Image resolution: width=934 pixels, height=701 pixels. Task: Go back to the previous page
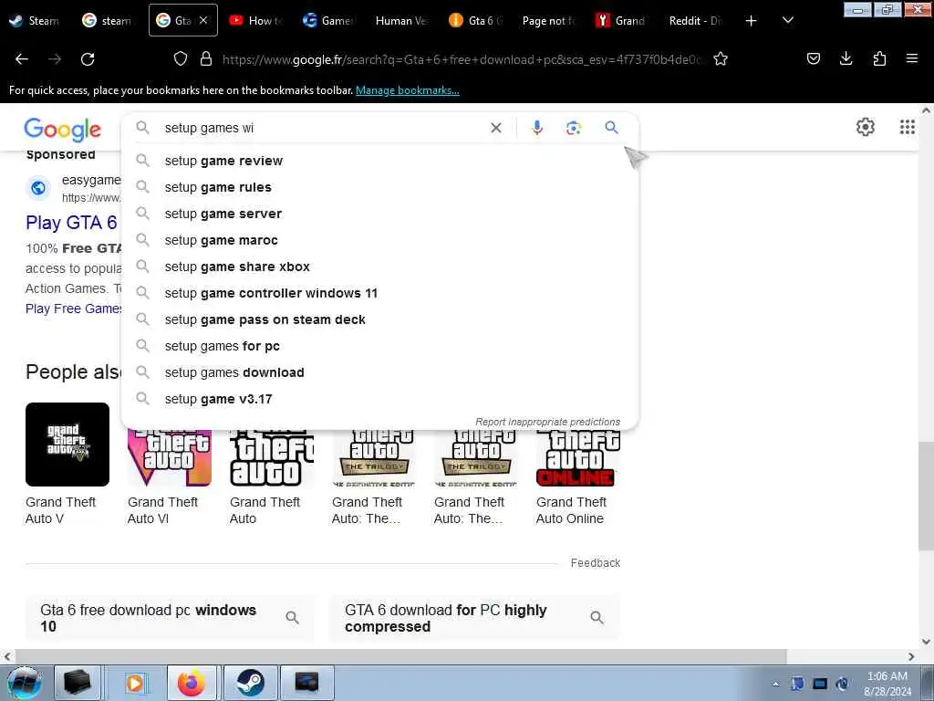(22, 59)
